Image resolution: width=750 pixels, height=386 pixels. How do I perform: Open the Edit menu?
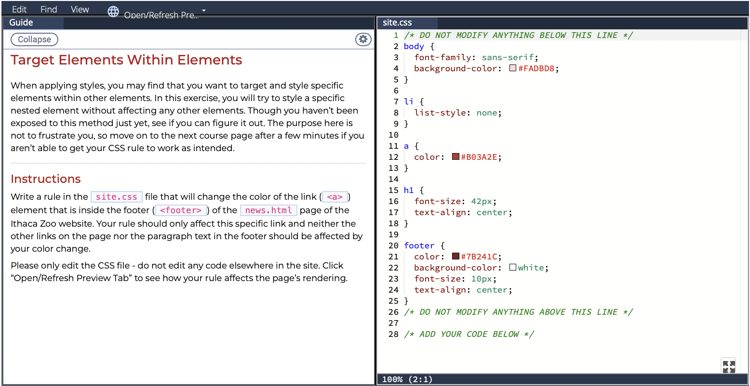[x=19, y=9]
